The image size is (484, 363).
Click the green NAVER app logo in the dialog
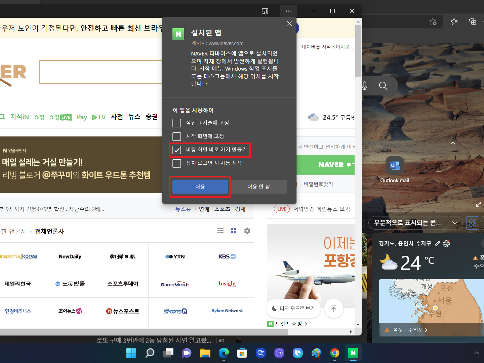pos(178,34)
